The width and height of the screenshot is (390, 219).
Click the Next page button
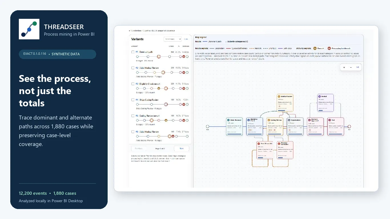pyautogui.click(x=182, y=148)
